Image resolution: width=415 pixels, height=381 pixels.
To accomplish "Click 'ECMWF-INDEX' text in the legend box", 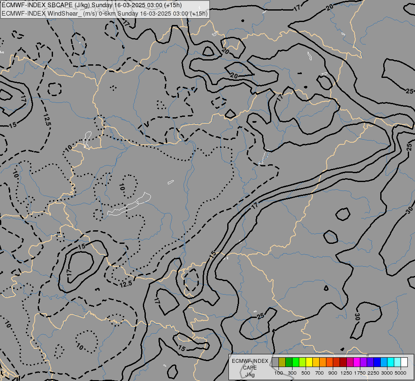I will (250, 361).
